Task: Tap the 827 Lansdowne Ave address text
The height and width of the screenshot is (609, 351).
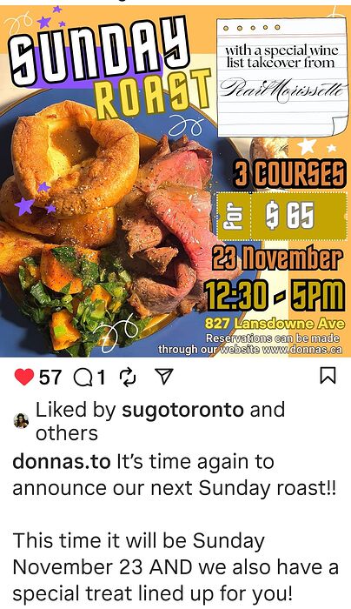Action: tap(275, 324)
